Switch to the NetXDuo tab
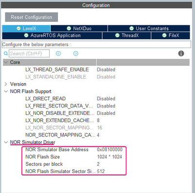 [79, 29]
